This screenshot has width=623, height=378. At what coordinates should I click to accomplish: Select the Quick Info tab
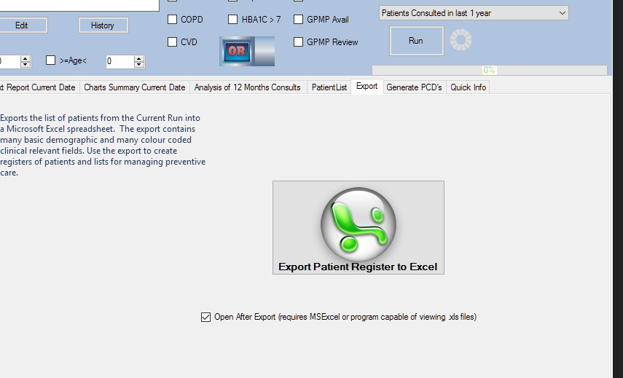tap(468, 87)
